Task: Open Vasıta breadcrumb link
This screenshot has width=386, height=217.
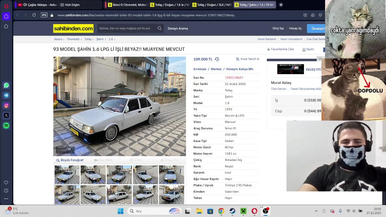Action: point(58,39)
